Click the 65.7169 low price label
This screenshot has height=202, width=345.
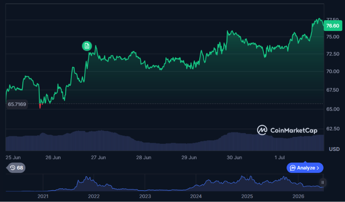[x=17, y=104]
